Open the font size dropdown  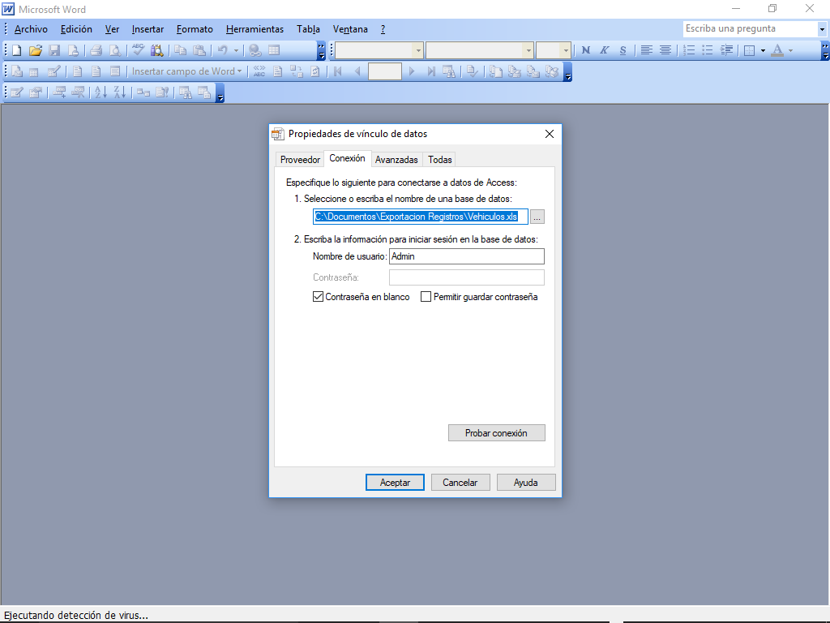(566, 50)
